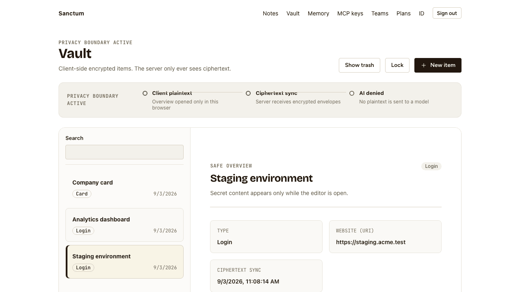Click 'No plaintext is sent to a model'
Image resolution: width=520 pixels, height=292 pixels.
pyautogui.click(x=394, y=102)
